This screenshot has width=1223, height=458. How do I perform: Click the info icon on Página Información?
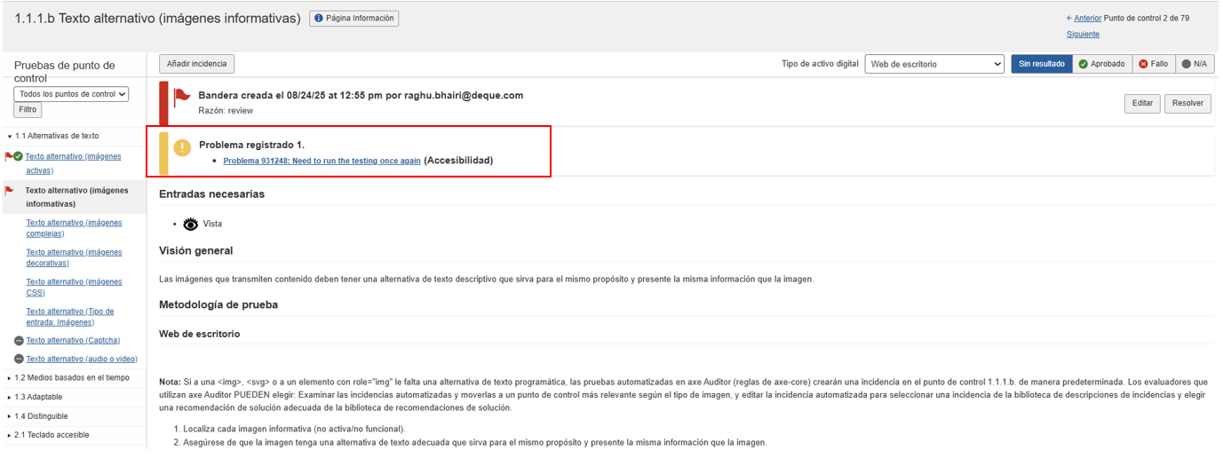319,19
